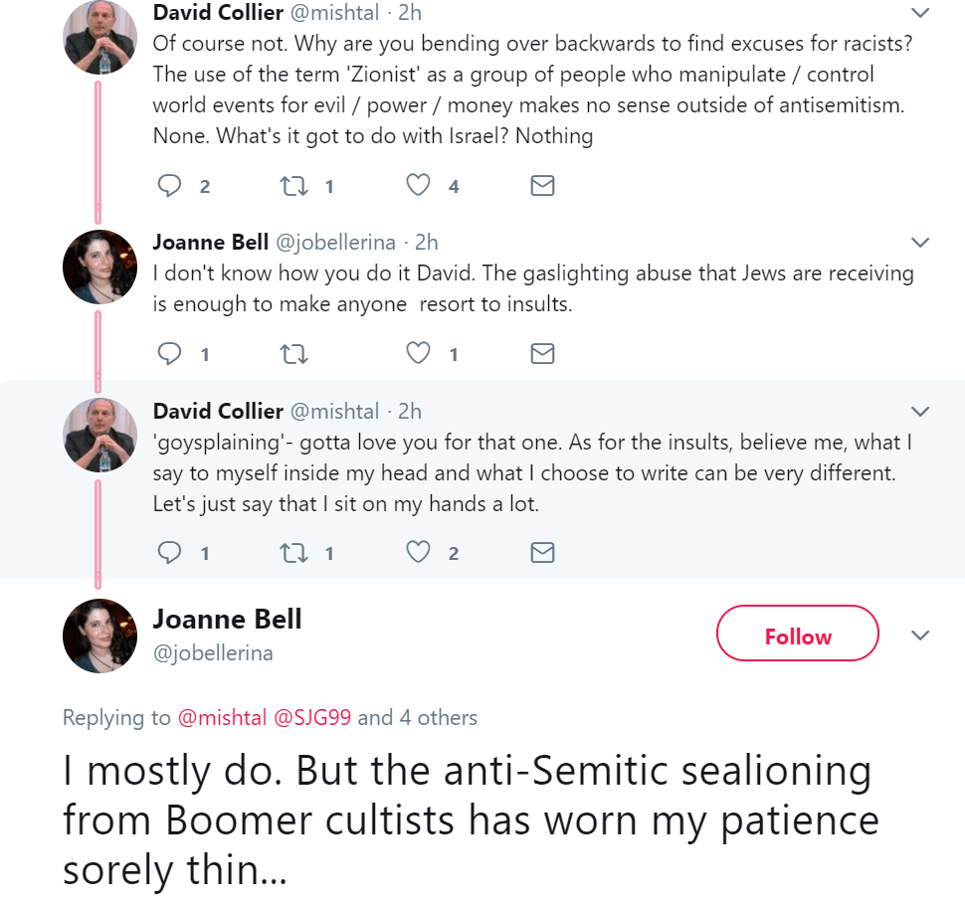Like the 'goysplaining' tweet
965x909 pixels.
(x=419, y=553)
